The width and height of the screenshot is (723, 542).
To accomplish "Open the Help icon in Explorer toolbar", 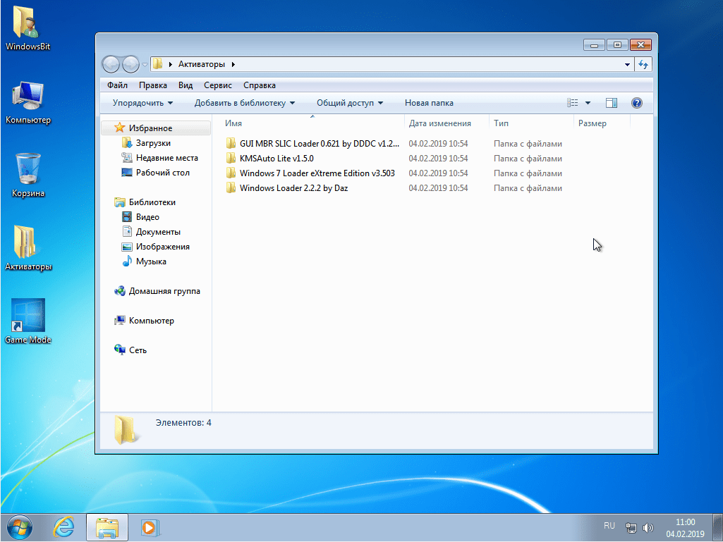I will click(636, 102).
